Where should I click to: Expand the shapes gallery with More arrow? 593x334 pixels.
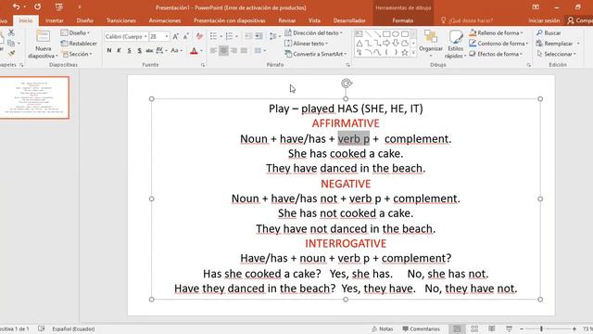pyautogui.click(x=413, y=53)
